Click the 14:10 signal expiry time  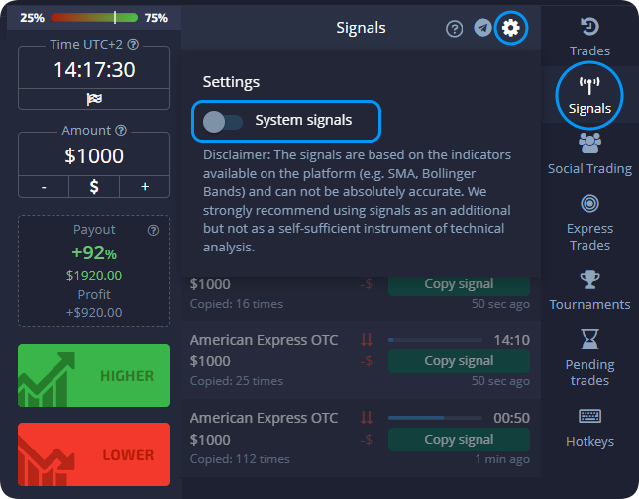coord(512,340)
